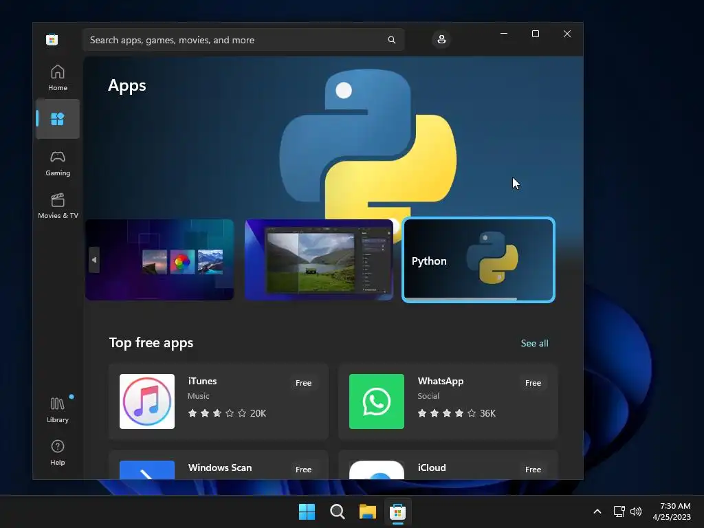Click the large Python hero banner
Viewport: 704px width, 528px height.
pyautogui.click(x=333, y=139)
